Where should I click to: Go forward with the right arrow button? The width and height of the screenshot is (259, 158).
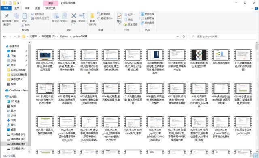10,36
